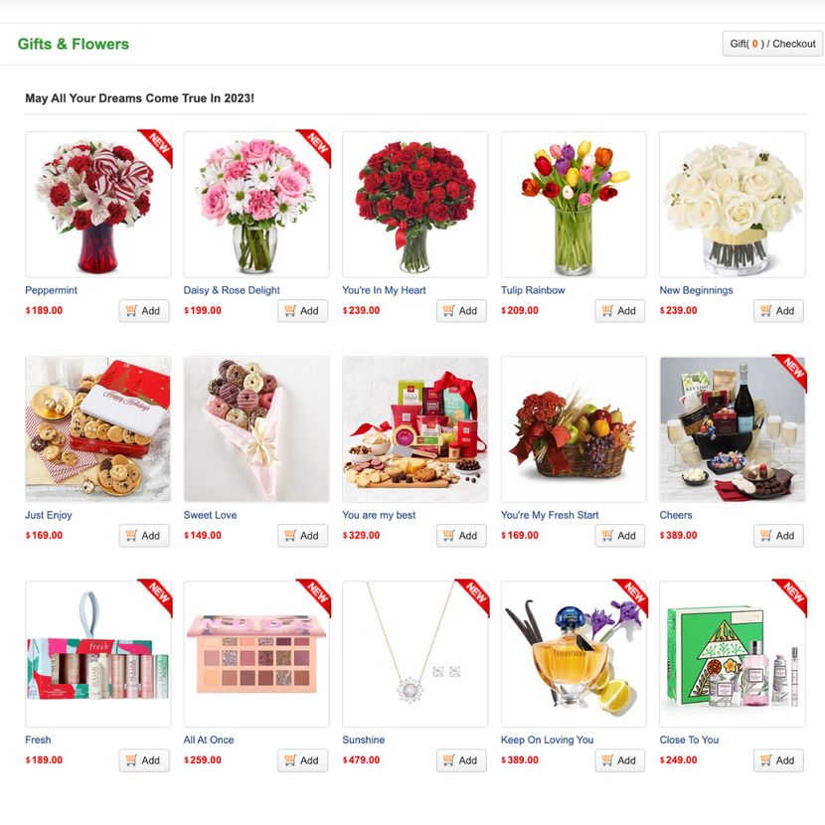Click the cart icon for Cheers basket
The image size is (825, 825).
(765, 535)
